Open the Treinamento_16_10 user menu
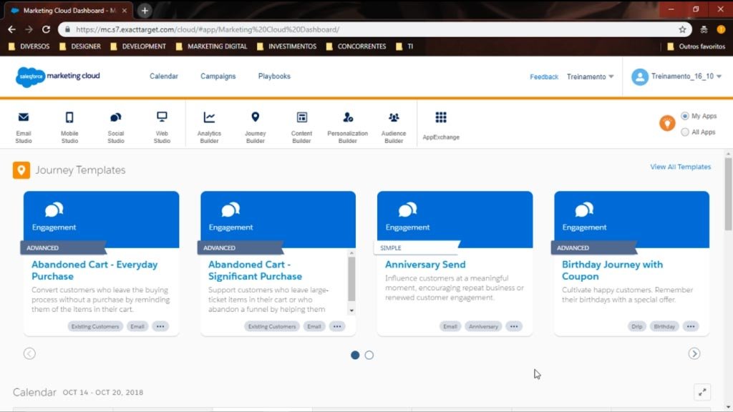The image size is (733, 412). (x=686, y=76)
